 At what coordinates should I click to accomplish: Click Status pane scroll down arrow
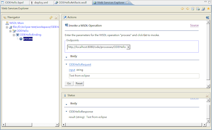tap(208, 121)
